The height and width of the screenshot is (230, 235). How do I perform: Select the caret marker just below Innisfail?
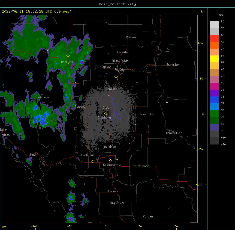[x=109, y=95]
